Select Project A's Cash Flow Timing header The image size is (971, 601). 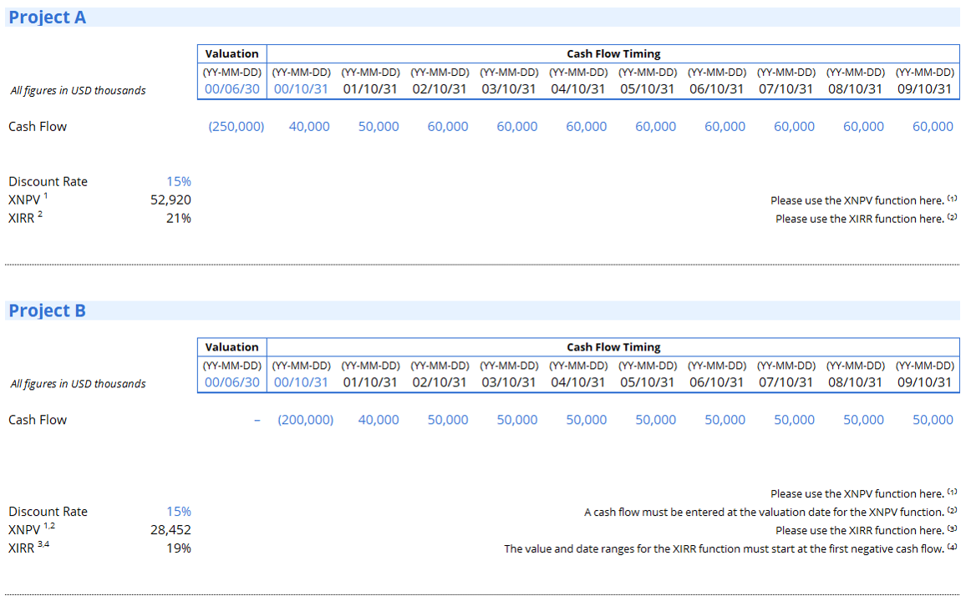[x=613, y=54]
